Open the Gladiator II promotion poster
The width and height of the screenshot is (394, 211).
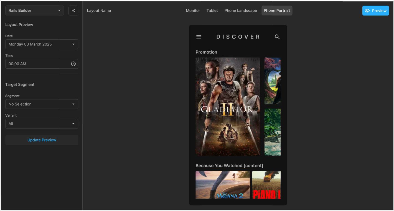pos(228,107)
